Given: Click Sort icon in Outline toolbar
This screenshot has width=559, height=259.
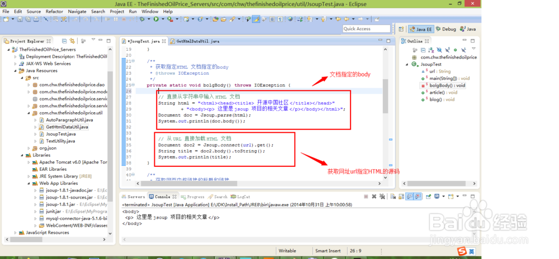Looking at the screenshot, I should [431, 50].
